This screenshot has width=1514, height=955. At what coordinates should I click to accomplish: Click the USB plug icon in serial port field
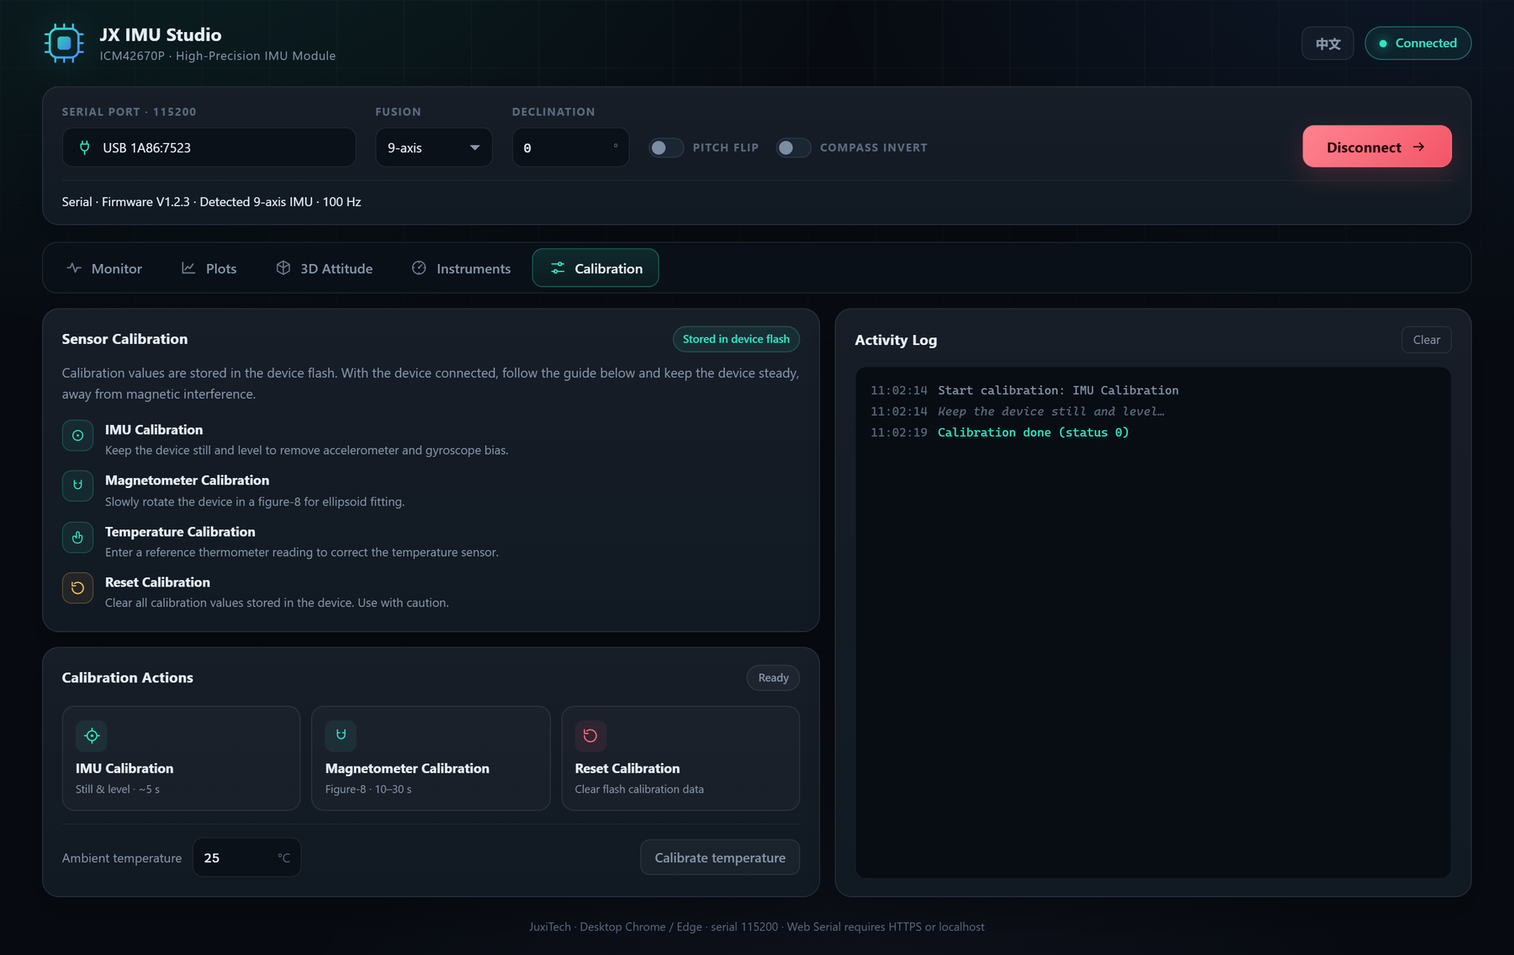84,147
